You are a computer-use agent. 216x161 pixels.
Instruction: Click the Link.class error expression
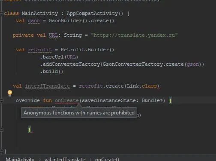(x=142, y=86)
